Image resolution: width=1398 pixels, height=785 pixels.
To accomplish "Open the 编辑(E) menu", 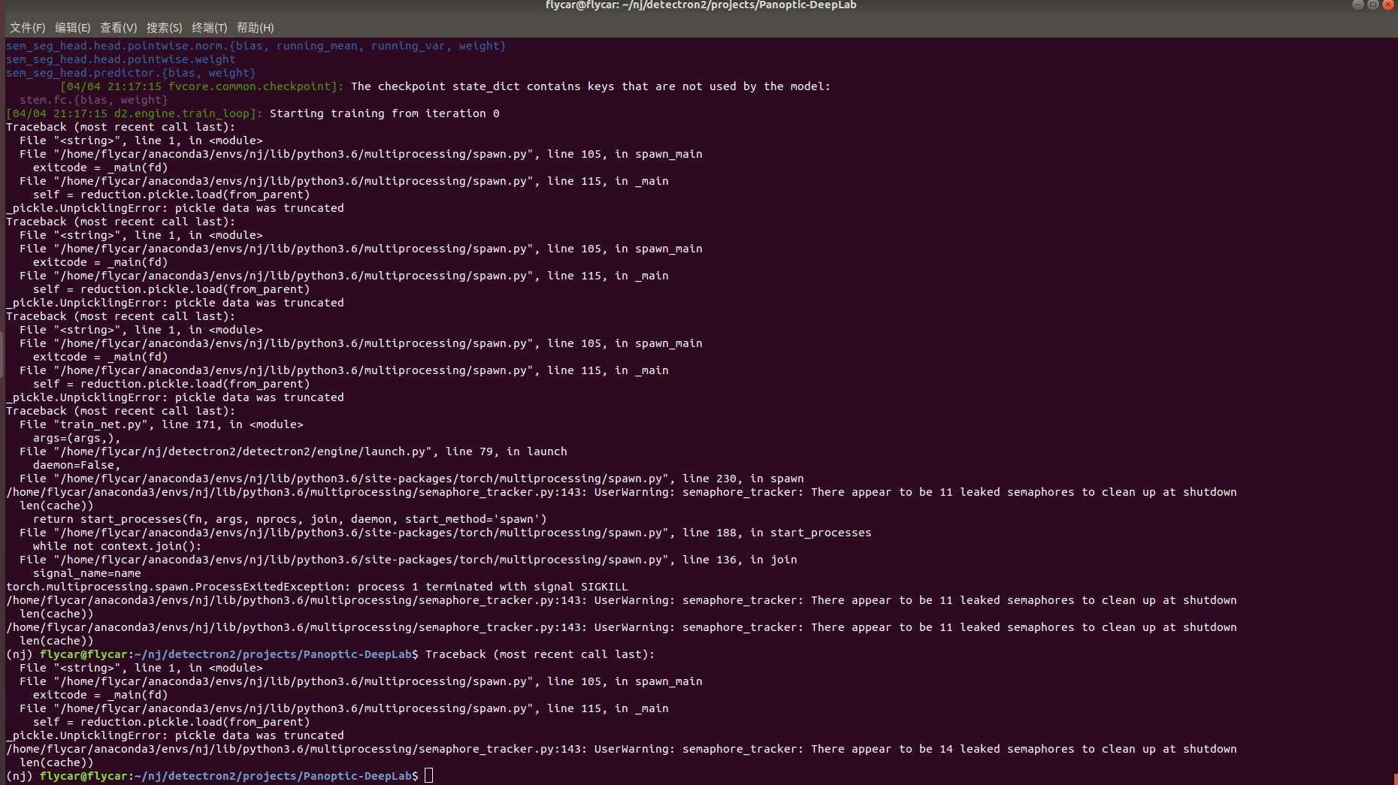I will (x=72, y=28).
